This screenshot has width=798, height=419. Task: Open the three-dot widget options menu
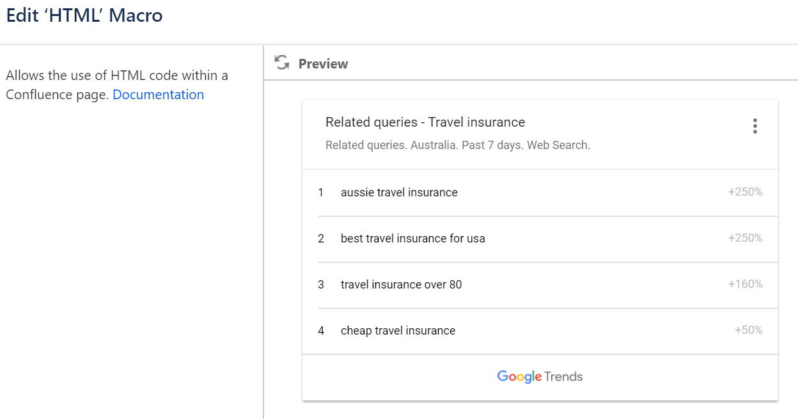755,126
